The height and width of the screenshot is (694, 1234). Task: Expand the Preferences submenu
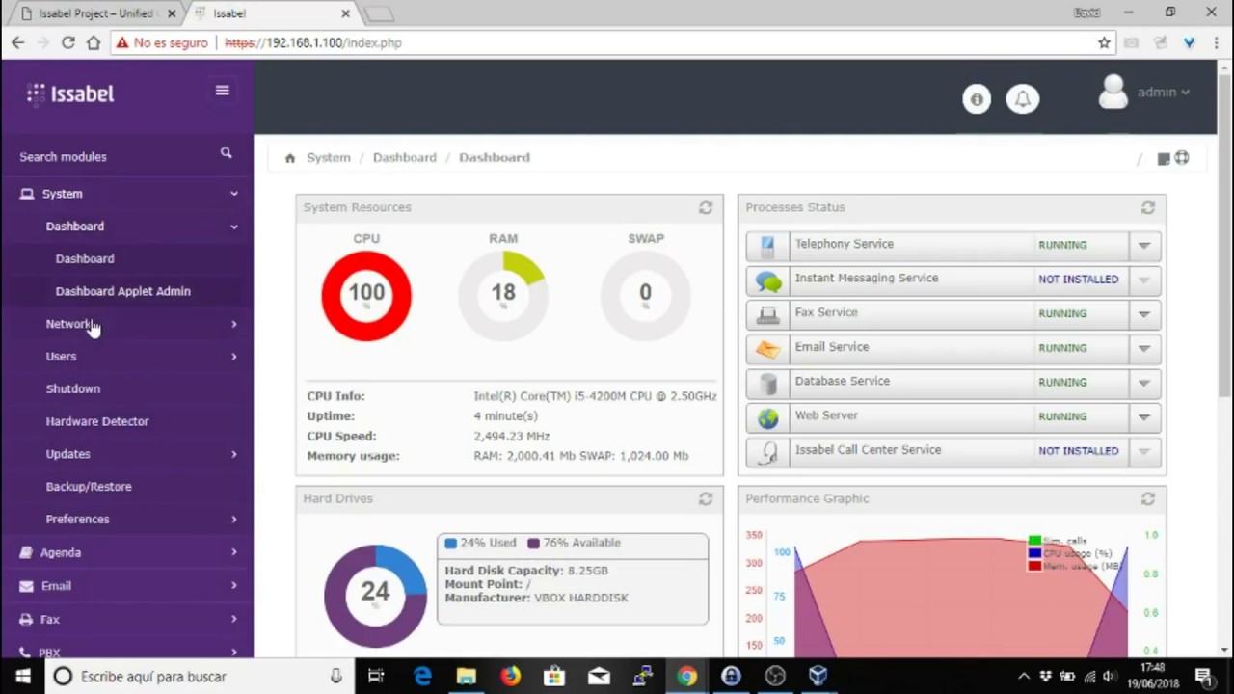point(127,519)
